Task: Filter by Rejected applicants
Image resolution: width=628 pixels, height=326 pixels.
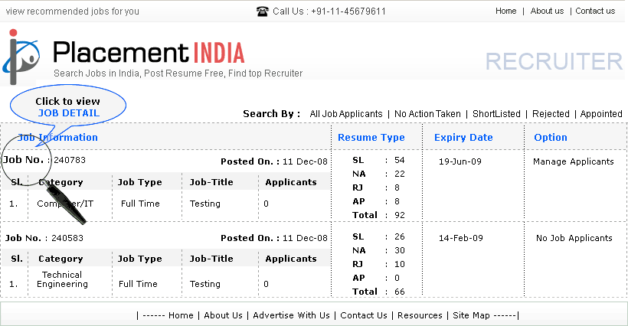Action: click(551, 114)
